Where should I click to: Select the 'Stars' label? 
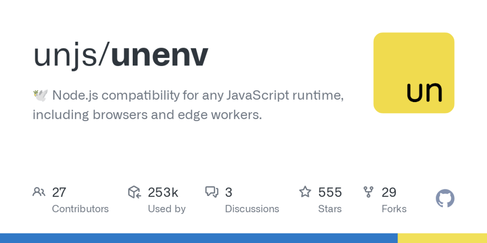(330, 209)
